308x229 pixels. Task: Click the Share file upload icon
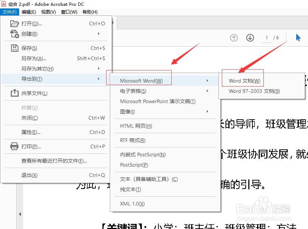[x=14, y=93]
